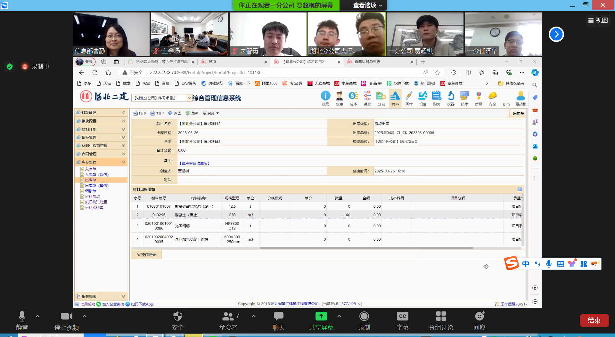Open the 财务 module icon
615x337 pixels.
point(437,98)
